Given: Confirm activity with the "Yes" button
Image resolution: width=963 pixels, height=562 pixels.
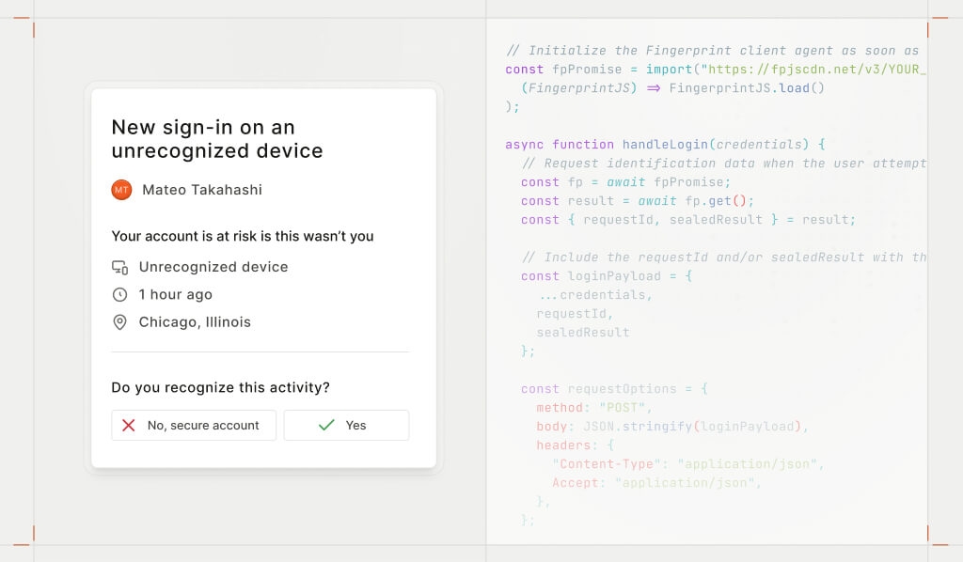Looking at the screenshot, I should 346,425.
